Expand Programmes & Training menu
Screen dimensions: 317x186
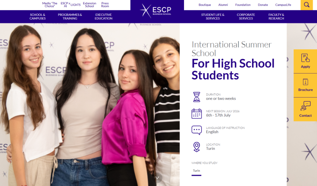(x=70, y=16)
